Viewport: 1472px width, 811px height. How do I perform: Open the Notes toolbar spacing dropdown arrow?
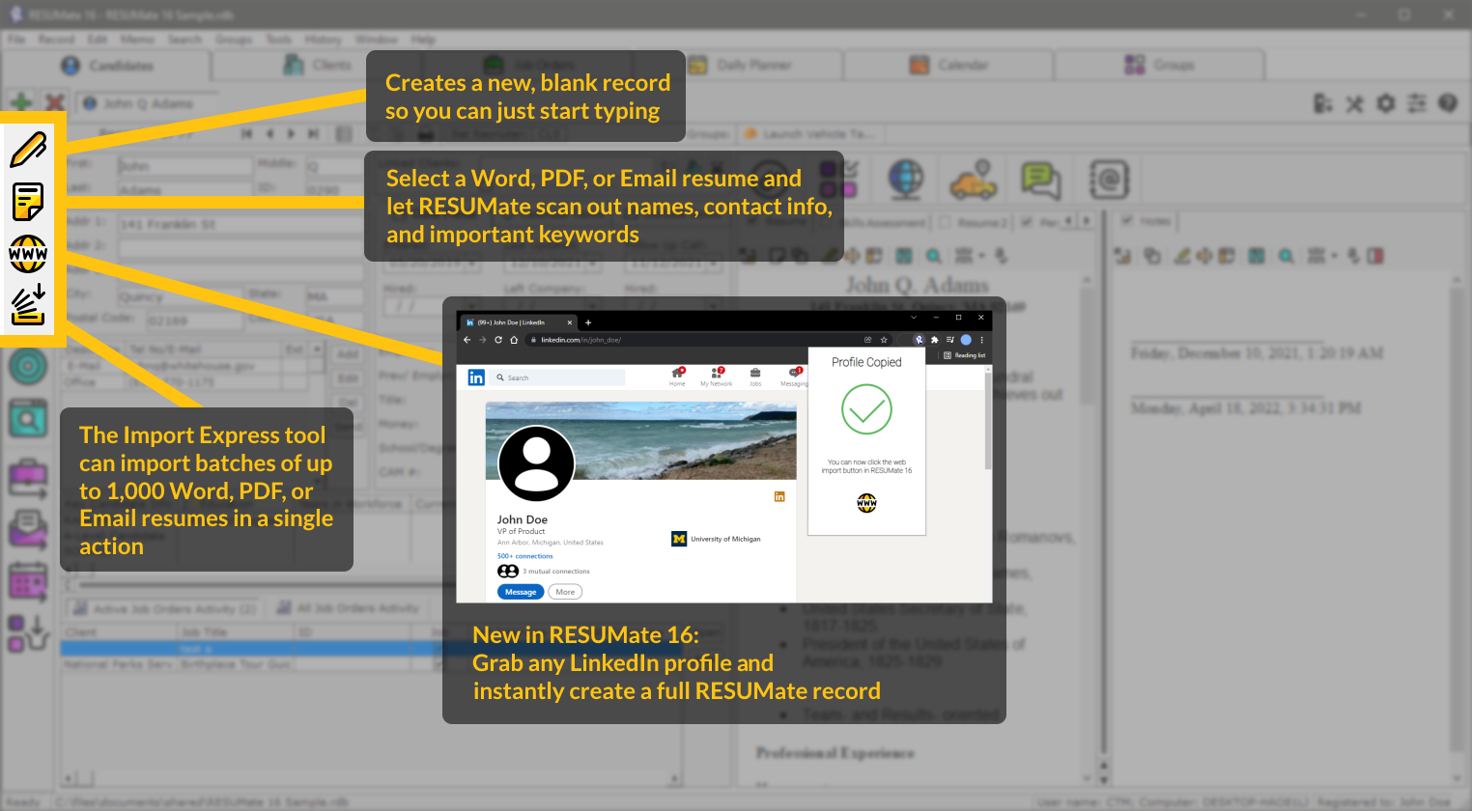click(1334, 256)
